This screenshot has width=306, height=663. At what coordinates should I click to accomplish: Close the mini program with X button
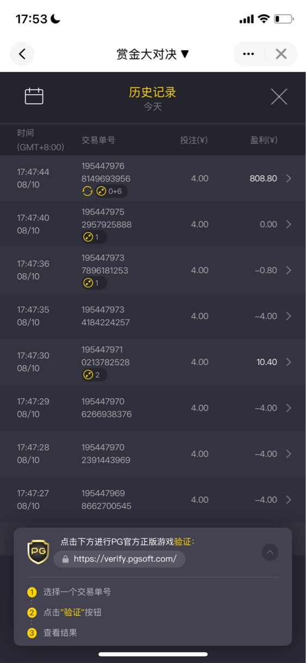click(281, 54)
